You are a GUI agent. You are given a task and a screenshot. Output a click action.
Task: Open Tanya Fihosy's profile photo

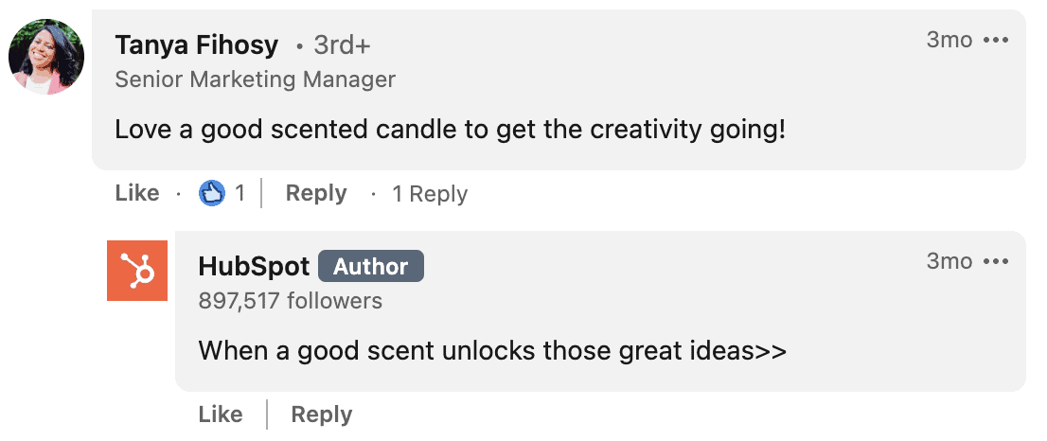46,57
